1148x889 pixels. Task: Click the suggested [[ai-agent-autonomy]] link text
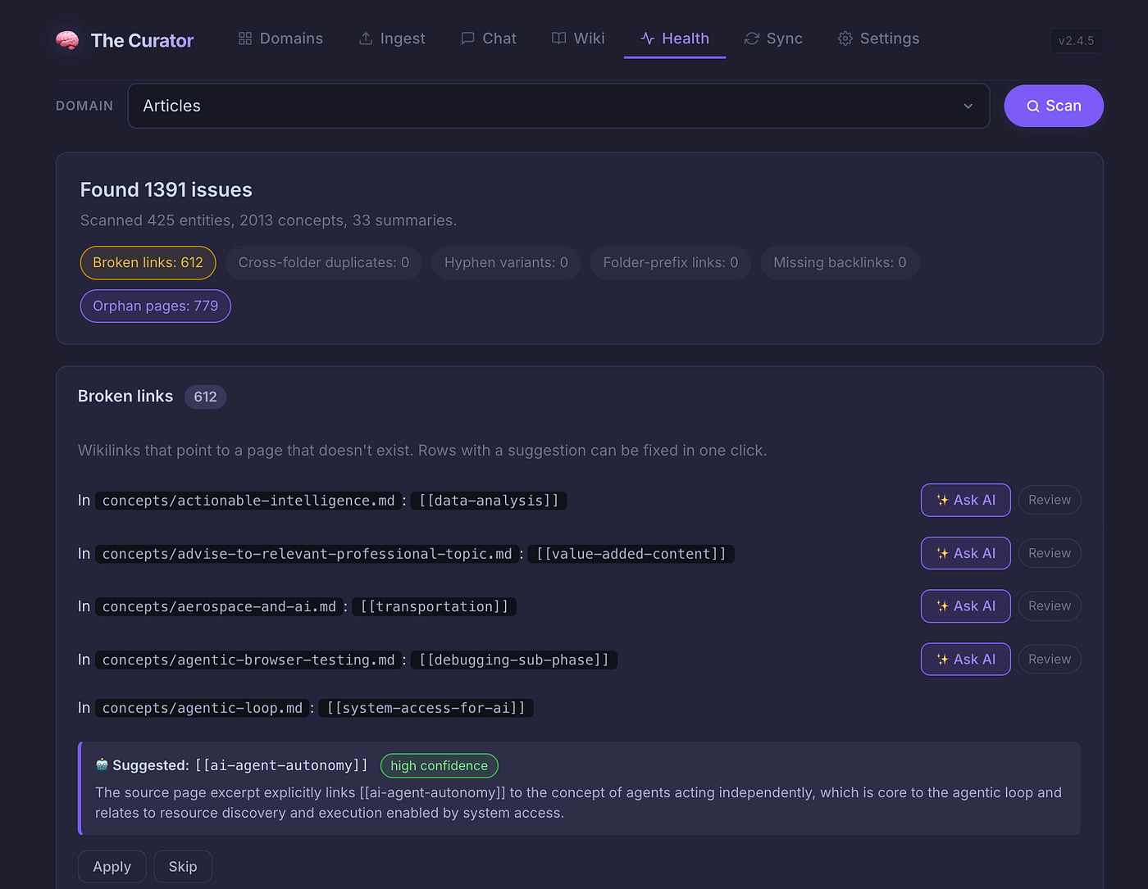click(x=282, y=765)
